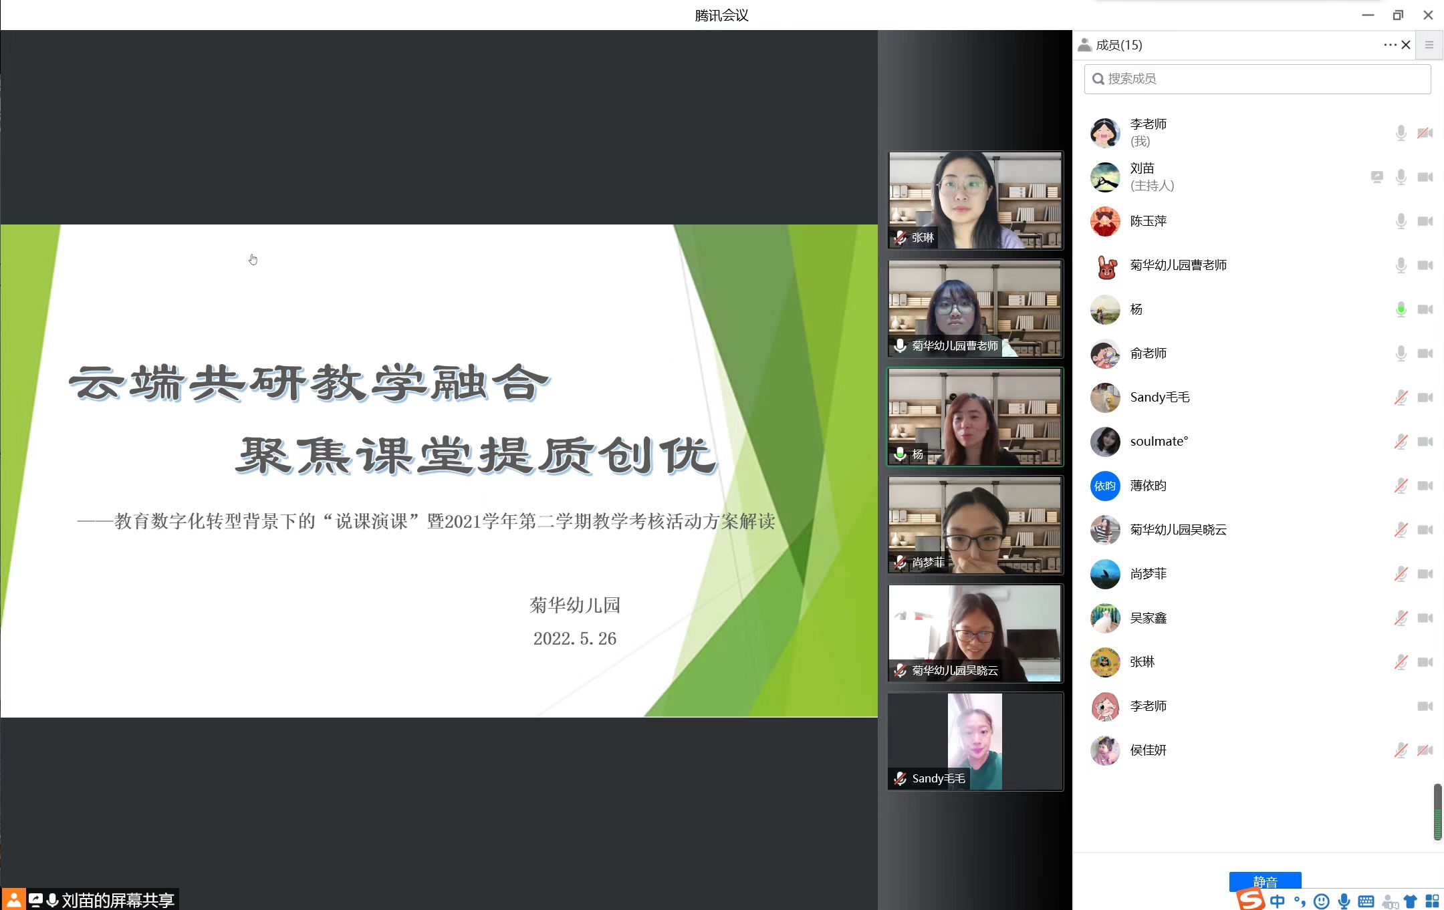1444x910 pixels.
Task: Click 张琳's video thumbnail
Action: pyautogui.click(x=975, y=200)
